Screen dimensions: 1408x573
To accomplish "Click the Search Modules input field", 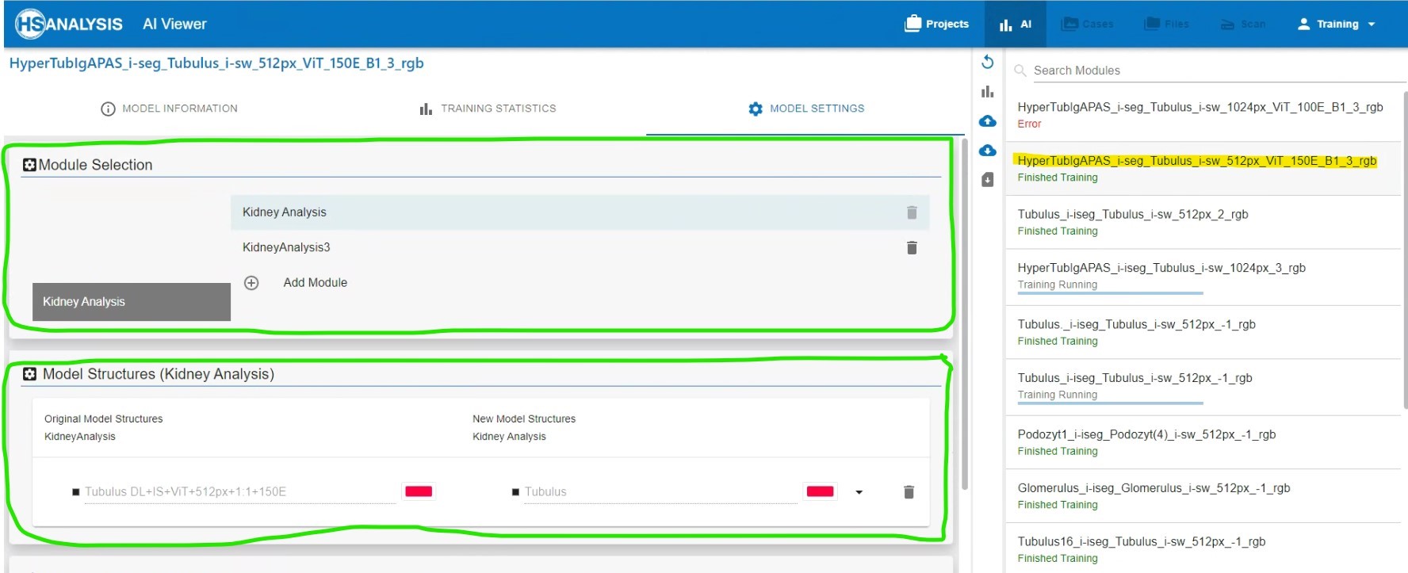I will [1213, 71].
